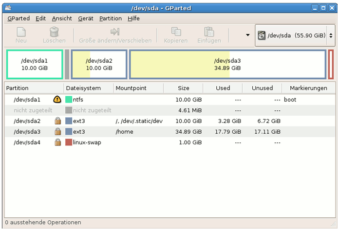The width and height of the screenshot is (339, 230).
Task: Click the /home mountpoint cell
Action: (x=124, y=131)
